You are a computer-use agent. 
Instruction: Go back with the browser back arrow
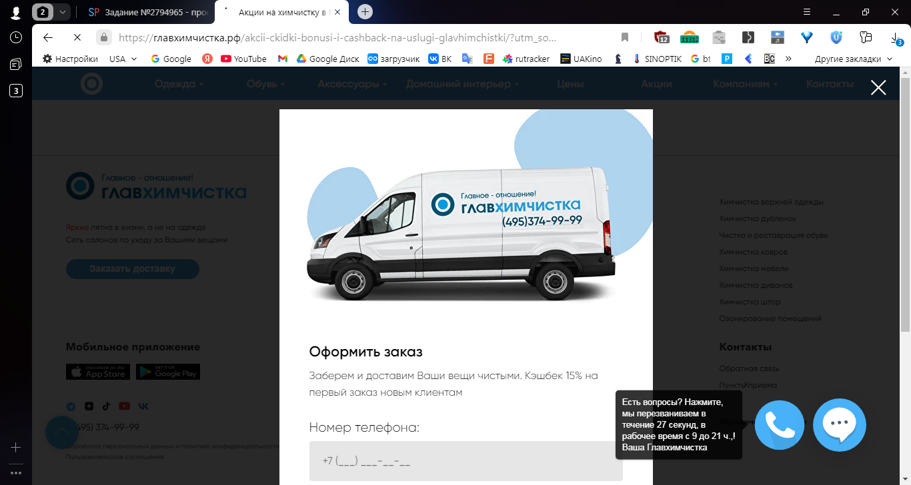[x=48, y=37]
